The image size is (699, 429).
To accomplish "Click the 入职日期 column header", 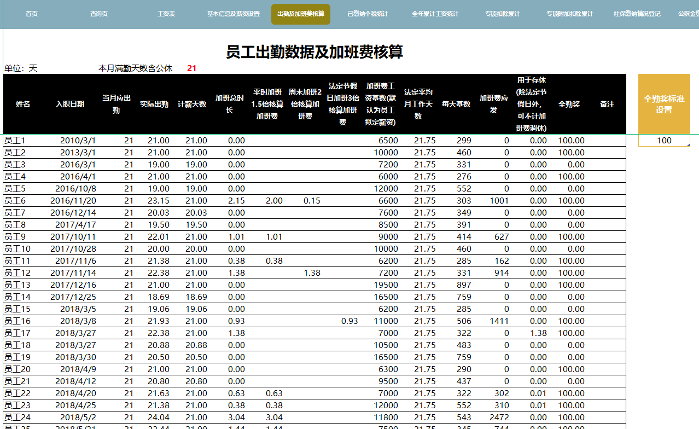I will (x=71, y=104).
